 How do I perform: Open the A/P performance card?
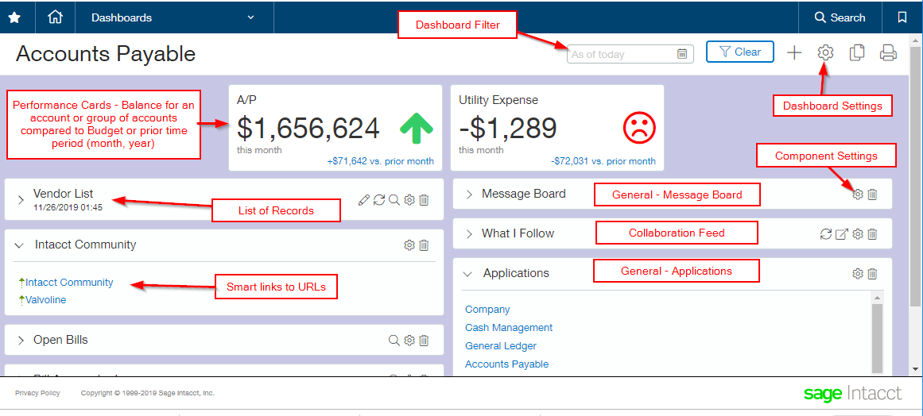click(x=335, y=128)
